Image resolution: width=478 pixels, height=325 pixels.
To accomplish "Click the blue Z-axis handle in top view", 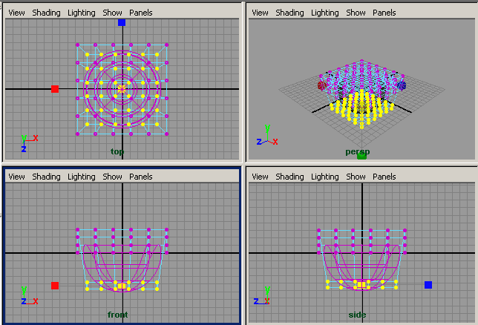I will [122, 22].
